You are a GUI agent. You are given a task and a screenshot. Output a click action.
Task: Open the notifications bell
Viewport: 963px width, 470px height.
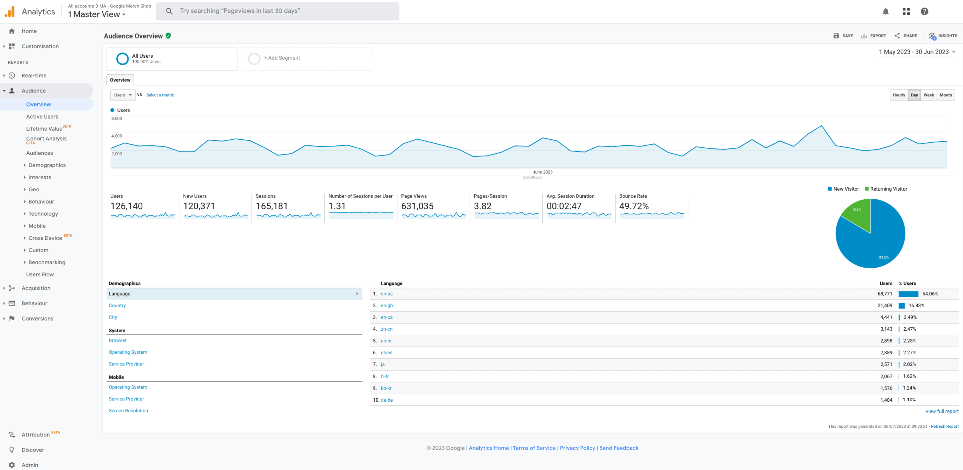pos(885,11)
